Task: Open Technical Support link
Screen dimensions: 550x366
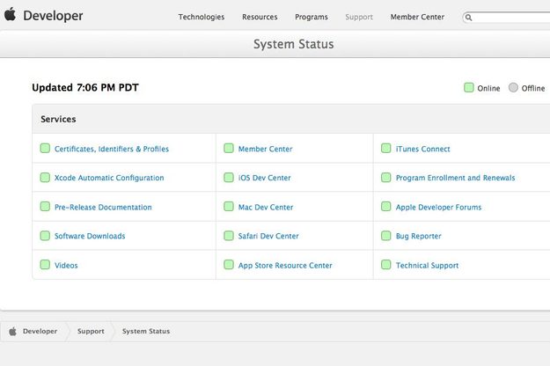Action: (x=427, y=266)
